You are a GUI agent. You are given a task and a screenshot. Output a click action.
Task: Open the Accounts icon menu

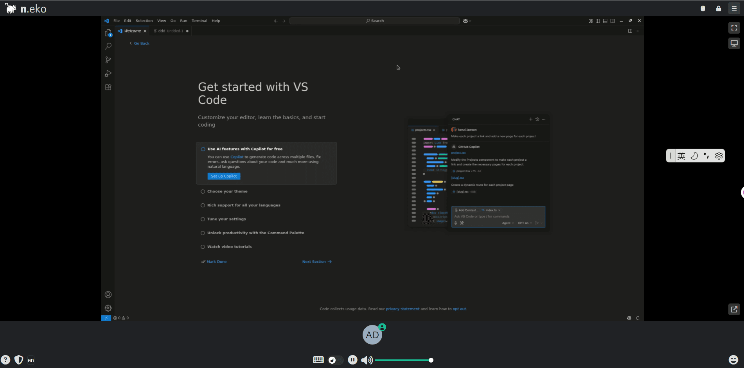(x=108, y=294)
